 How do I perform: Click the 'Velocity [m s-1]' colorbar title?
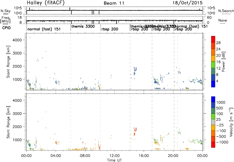[231, 122]
